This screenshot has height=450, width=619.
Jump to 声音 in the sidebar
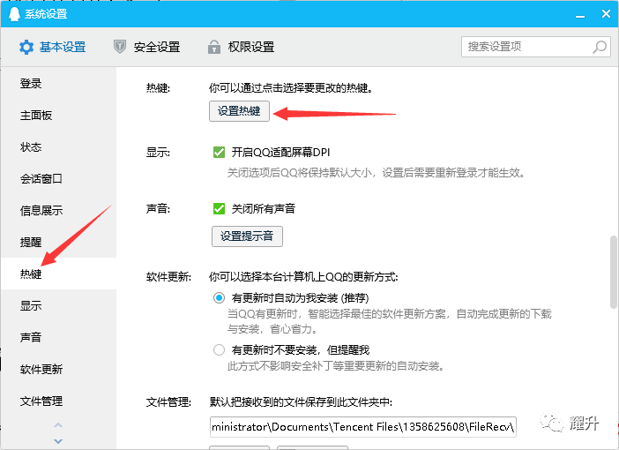(58, 337)
